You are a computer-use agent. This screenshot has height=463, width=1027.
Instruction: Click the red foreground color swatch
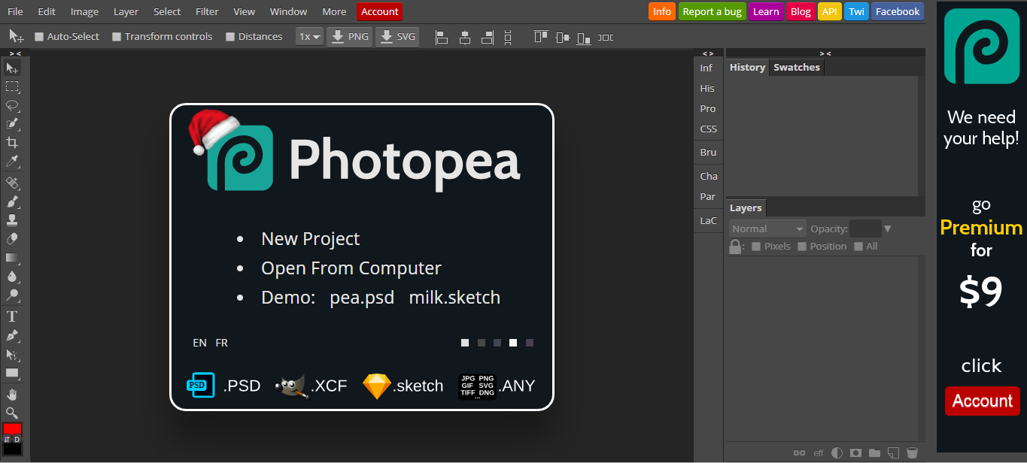(12, 429)
